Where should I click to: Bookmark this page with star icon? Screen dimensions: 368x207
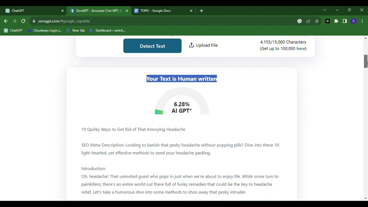(x=317, y=21)
